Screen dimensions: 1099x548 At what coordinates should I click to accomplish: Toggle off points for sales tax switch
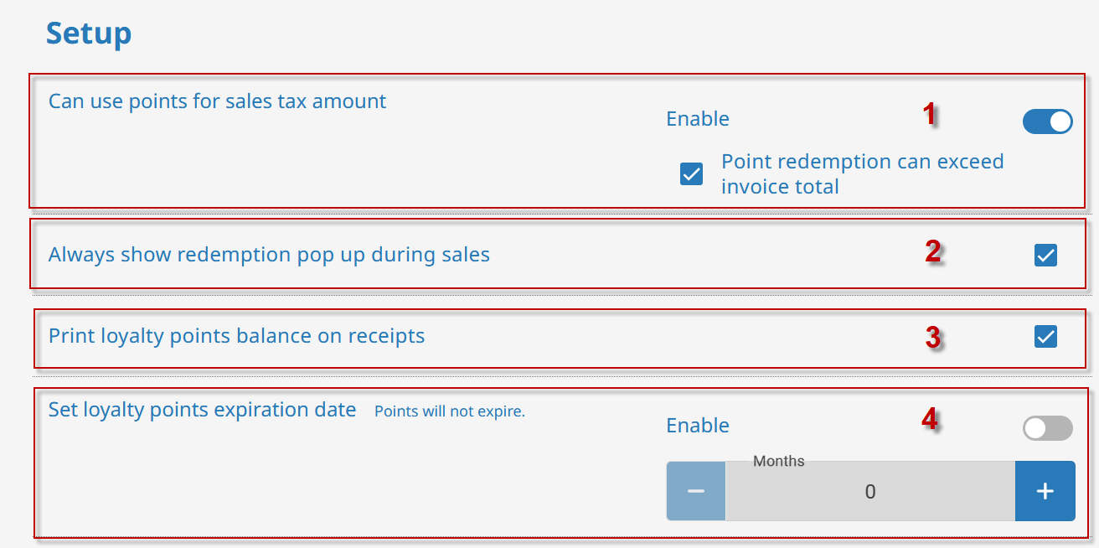(1047, 121)
